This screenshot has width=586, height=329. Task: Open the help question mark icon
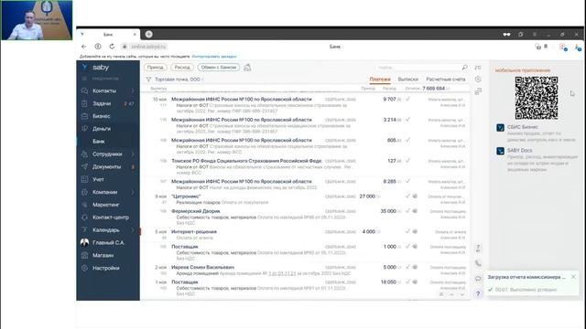click(x=478, y=293)
